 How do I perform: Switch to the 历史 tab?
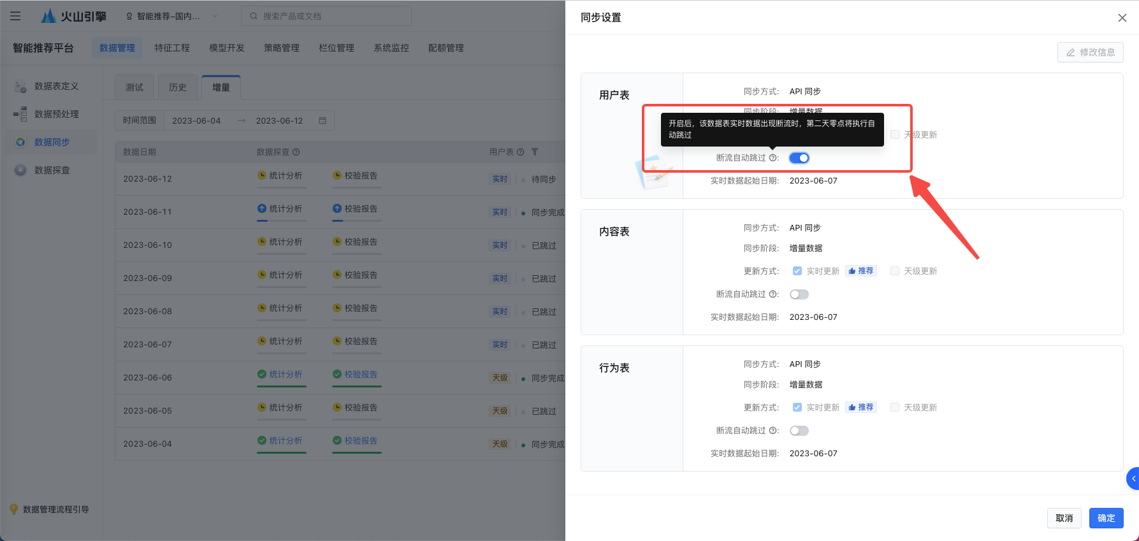click(x=178, y=87)
